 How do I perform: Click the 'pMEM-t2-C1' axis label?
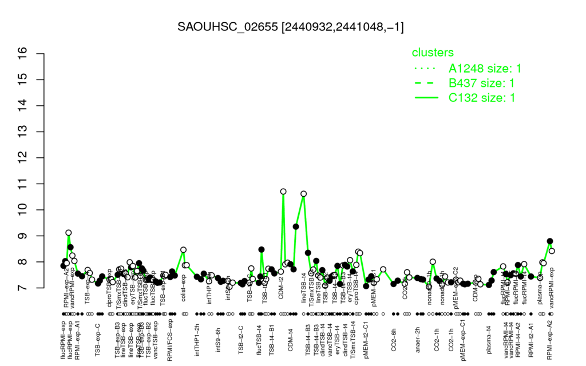(x=366, y=340)
